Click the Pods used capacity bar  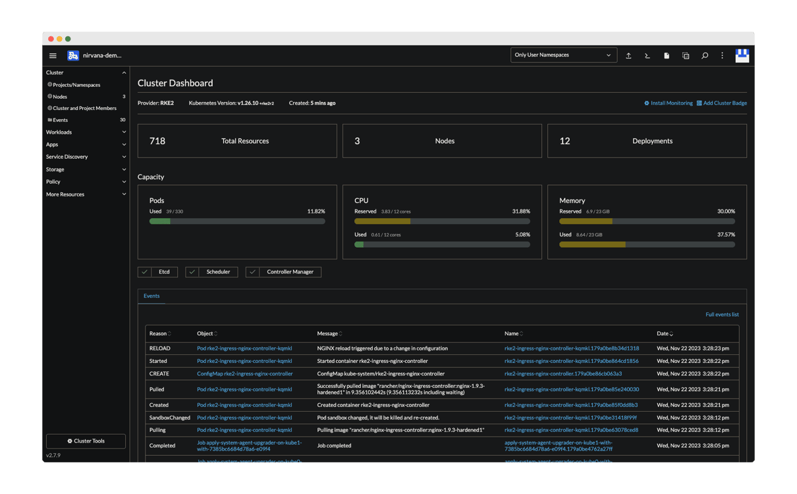point(237,221)
